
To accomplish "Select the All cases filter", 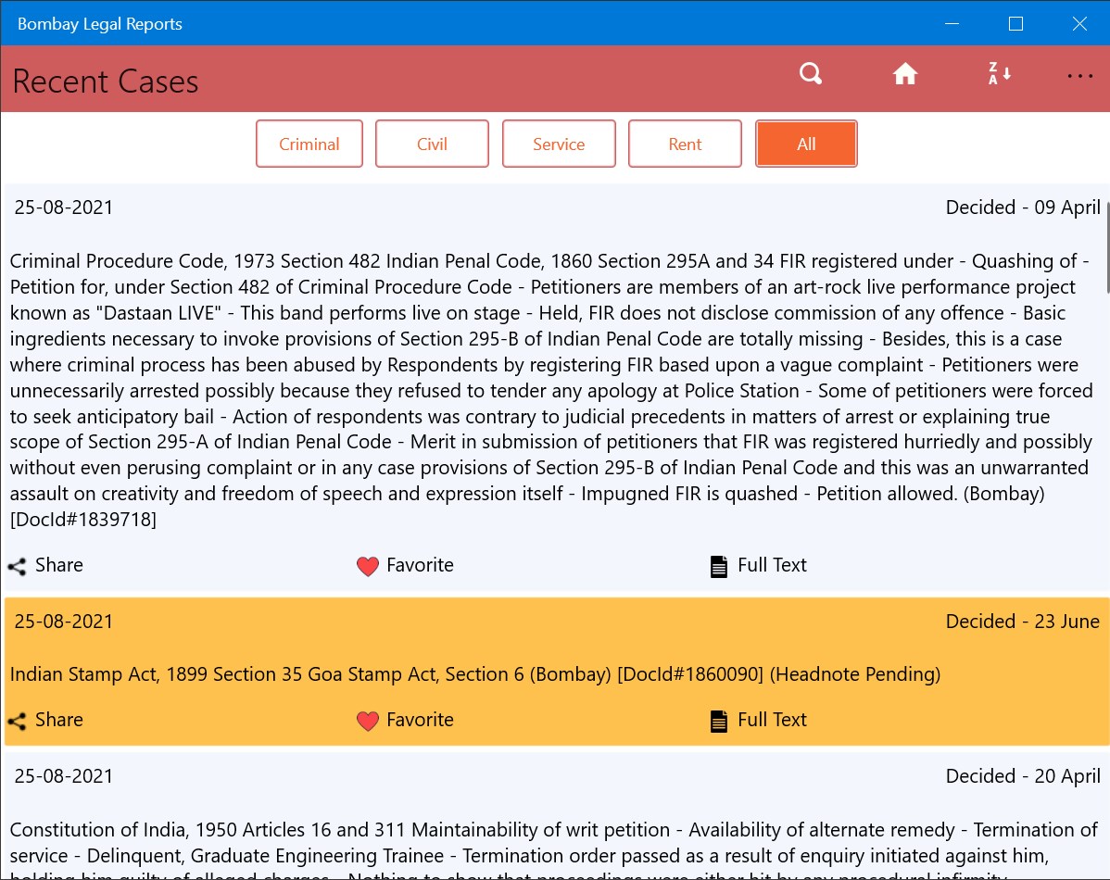I will 806,144.
